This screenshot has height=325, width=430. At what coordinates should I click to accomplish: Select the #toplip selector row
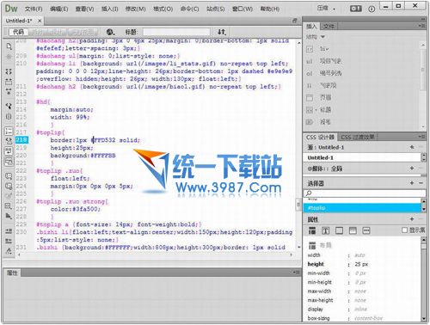tap(362, 208)
